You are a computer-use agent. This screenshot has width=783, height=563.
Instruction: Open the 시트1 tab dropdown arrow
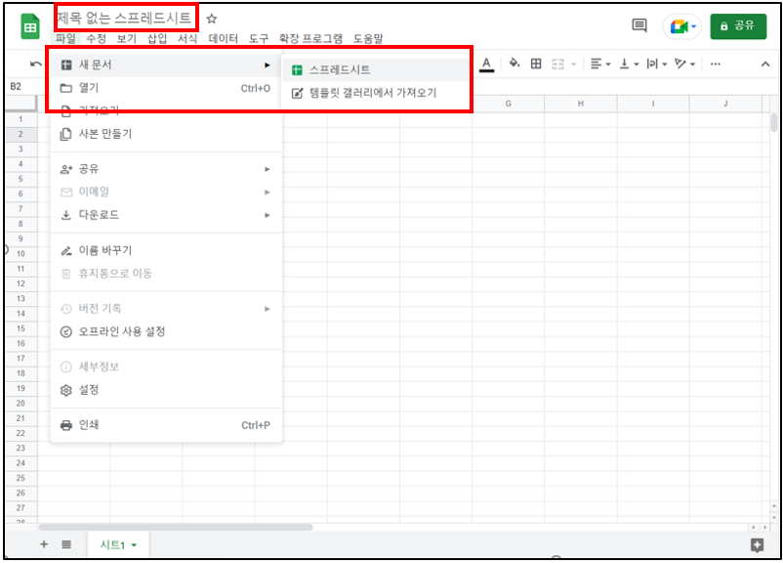(x=133, y=545)
